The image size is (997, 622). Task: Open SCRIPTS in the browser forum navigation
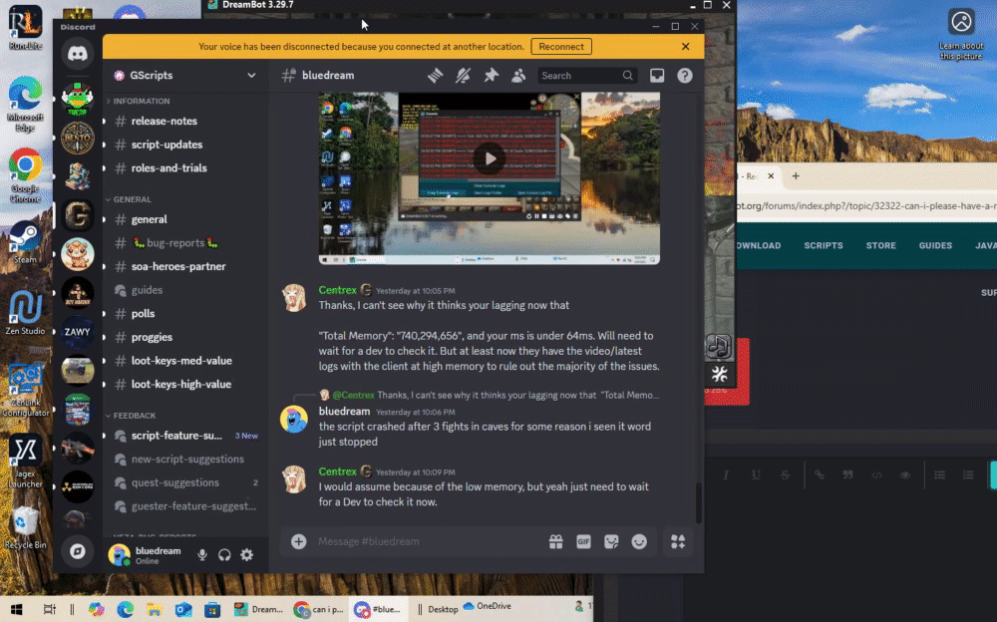(x=824, y=245)
